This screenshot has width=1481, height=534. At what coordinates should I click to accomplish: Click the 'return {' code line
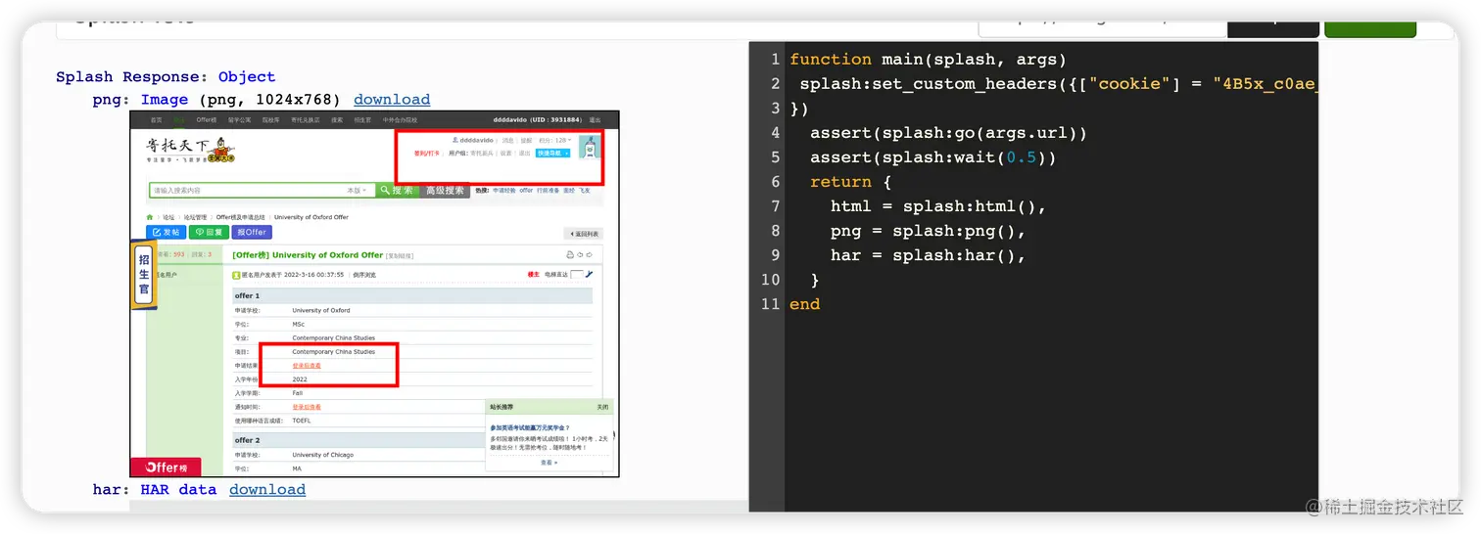tap(850, 182)
